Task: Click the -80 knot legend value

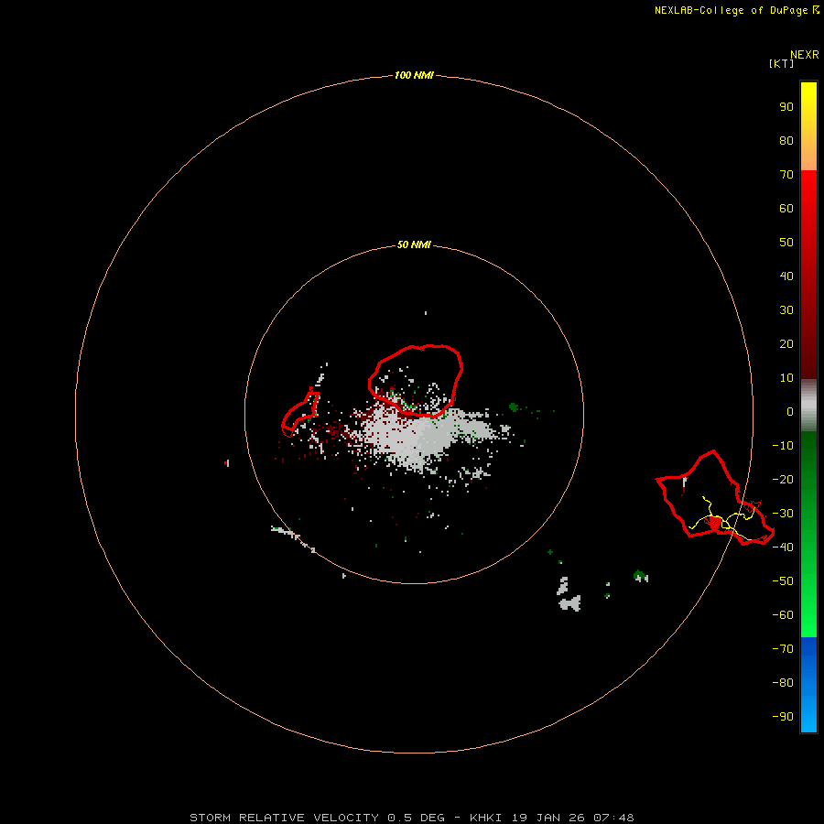Action: point(783,683)
